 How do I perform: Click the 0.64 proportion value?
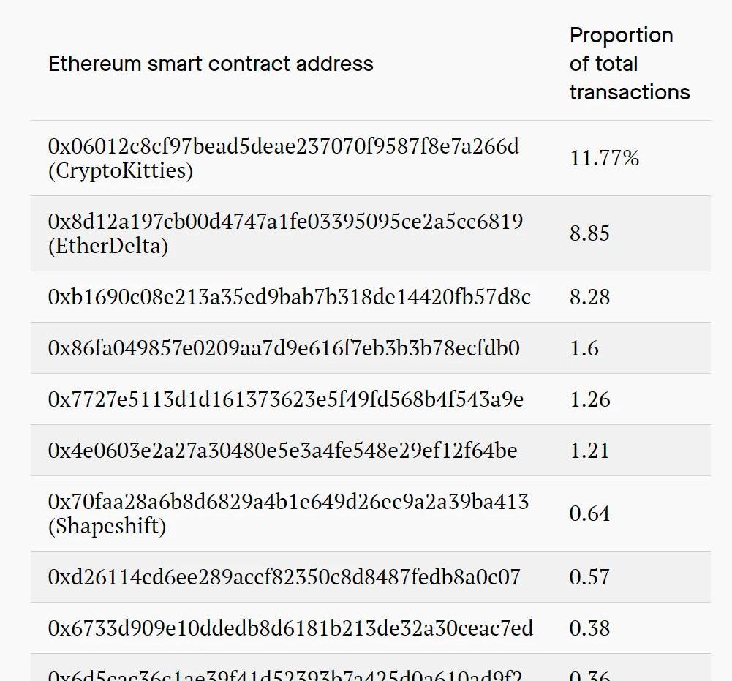(589, 513)
